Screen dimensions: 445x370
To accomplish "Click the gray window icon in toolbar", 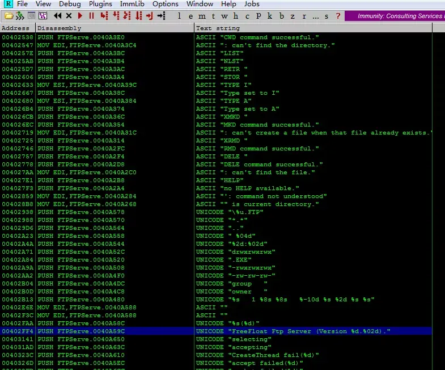I will tap(32, 16).
